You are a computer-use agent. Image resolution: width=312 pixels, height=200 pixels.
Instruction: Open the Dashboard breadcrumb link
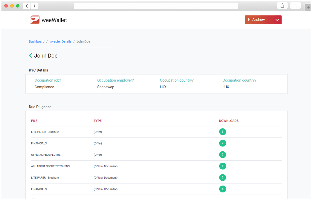point(37,42)
